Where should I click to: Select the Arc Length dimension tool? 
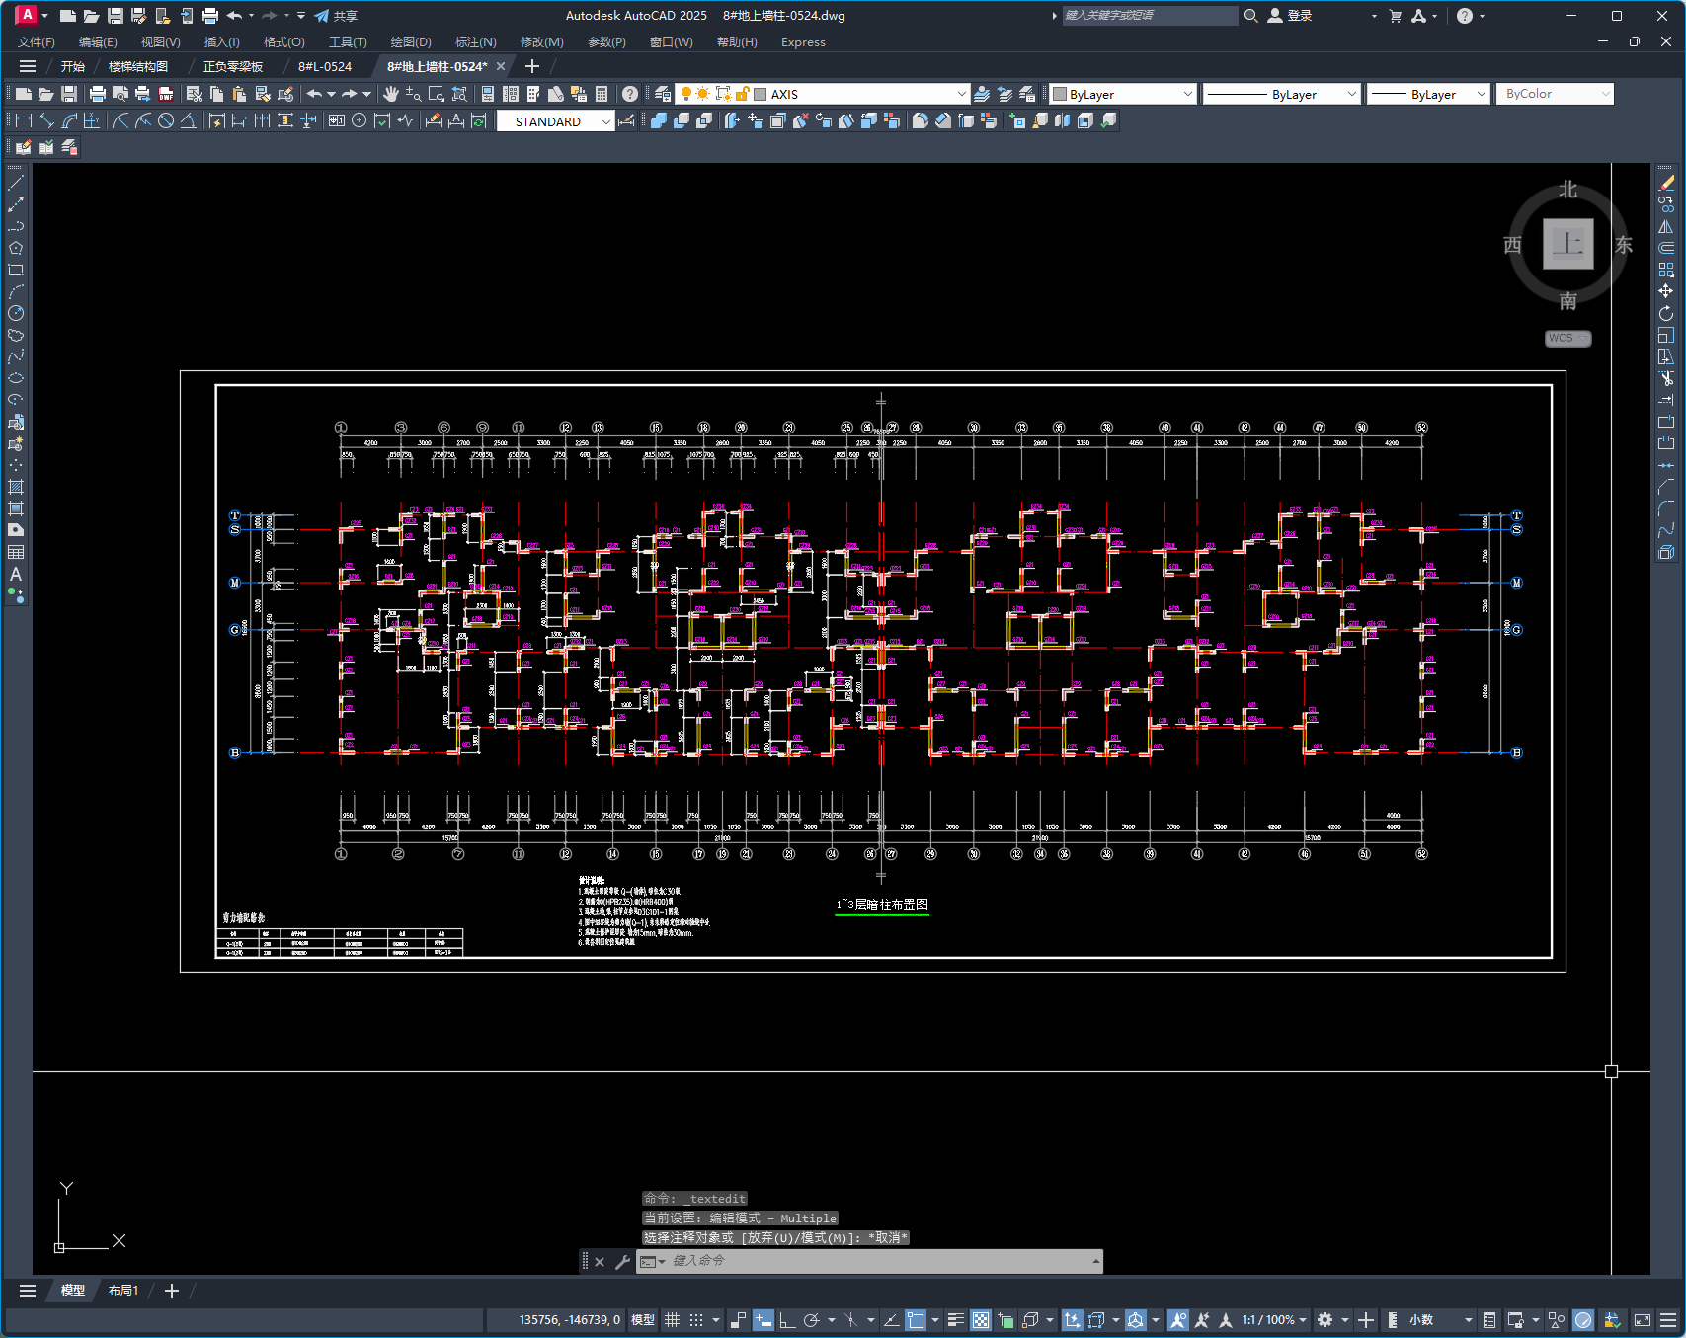pyautogui.click(x=69, y=120)
